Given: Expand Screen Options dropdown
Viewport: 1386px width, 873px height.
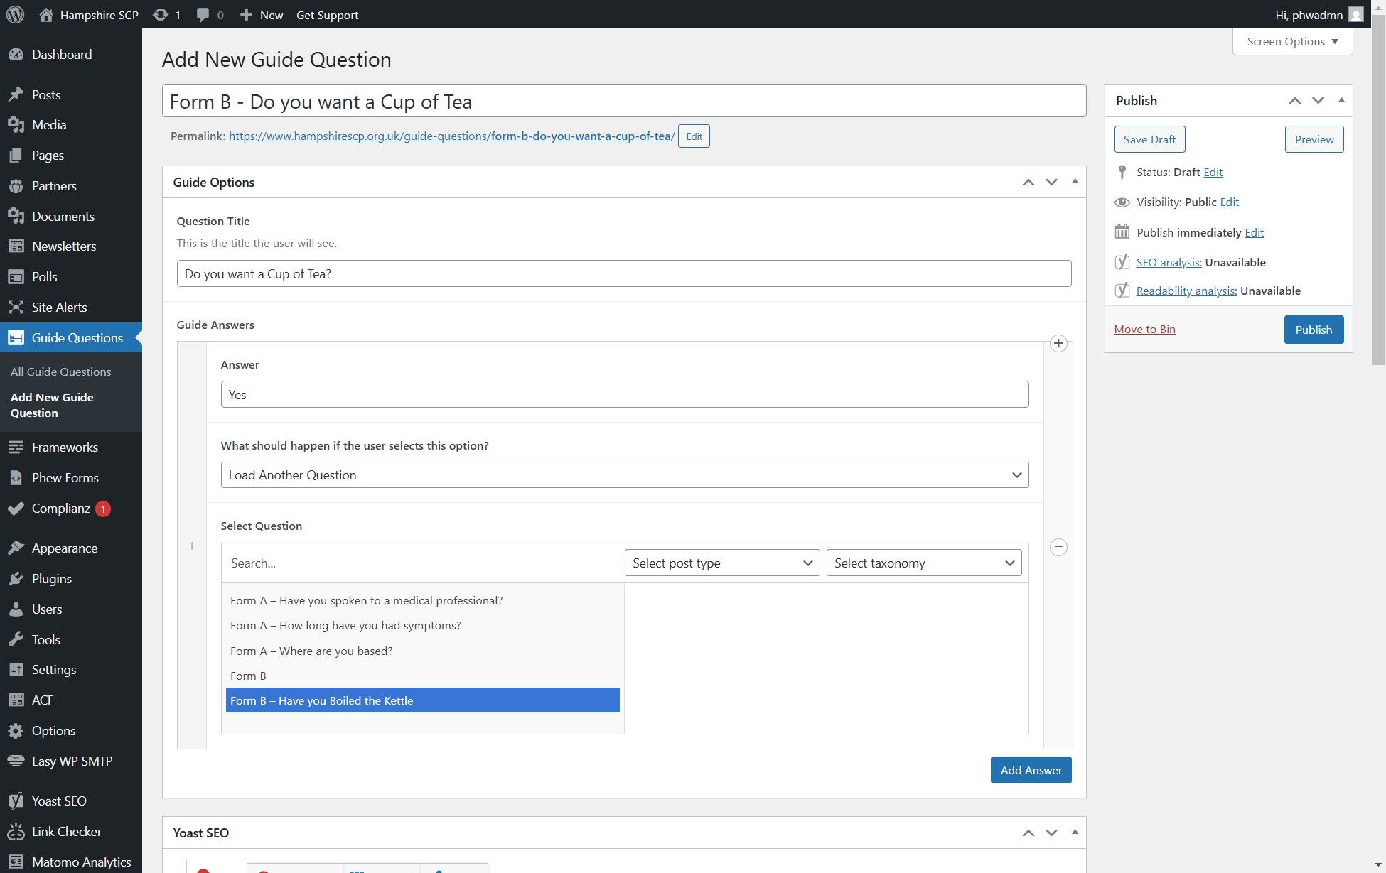Looking at the screenshot, I should pos(1291,41).
